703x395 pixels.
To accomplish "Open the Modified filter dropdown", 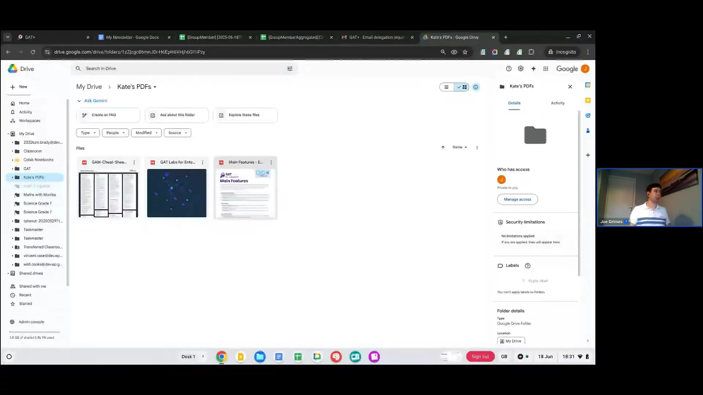I will (x=146, y=133).
